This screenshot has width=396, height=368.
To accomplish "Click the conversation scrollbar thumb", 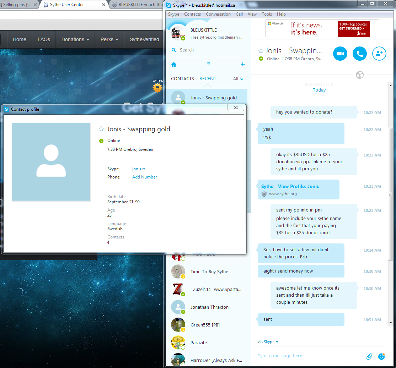I will coord(390,194).
